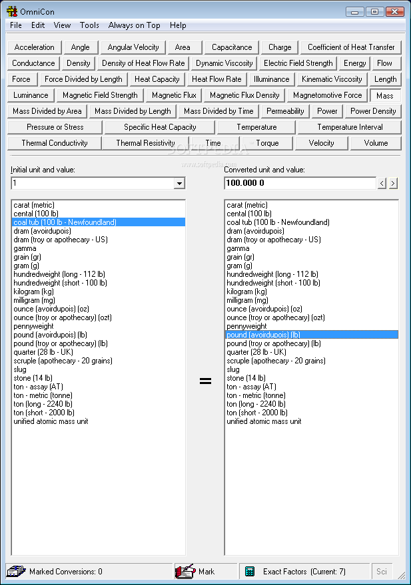Choose coal tub in the initial list
The width and height of the screenshot is (411, 585).
tap(99, 222)
